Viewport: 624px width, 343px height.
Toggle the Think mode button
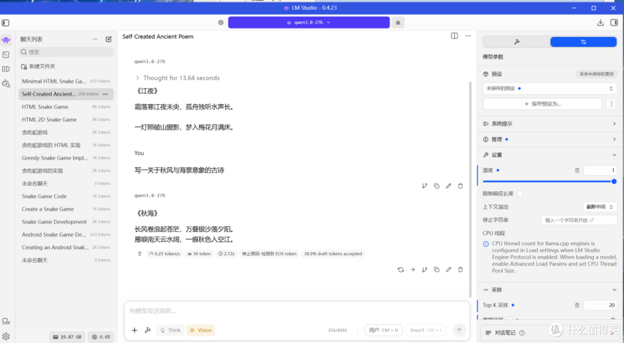[x=170, y=330]
